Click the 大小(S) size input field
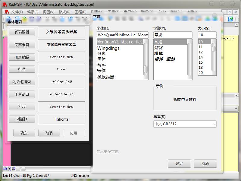Screen dimensions: 241x181 click(x=207, y=35)
